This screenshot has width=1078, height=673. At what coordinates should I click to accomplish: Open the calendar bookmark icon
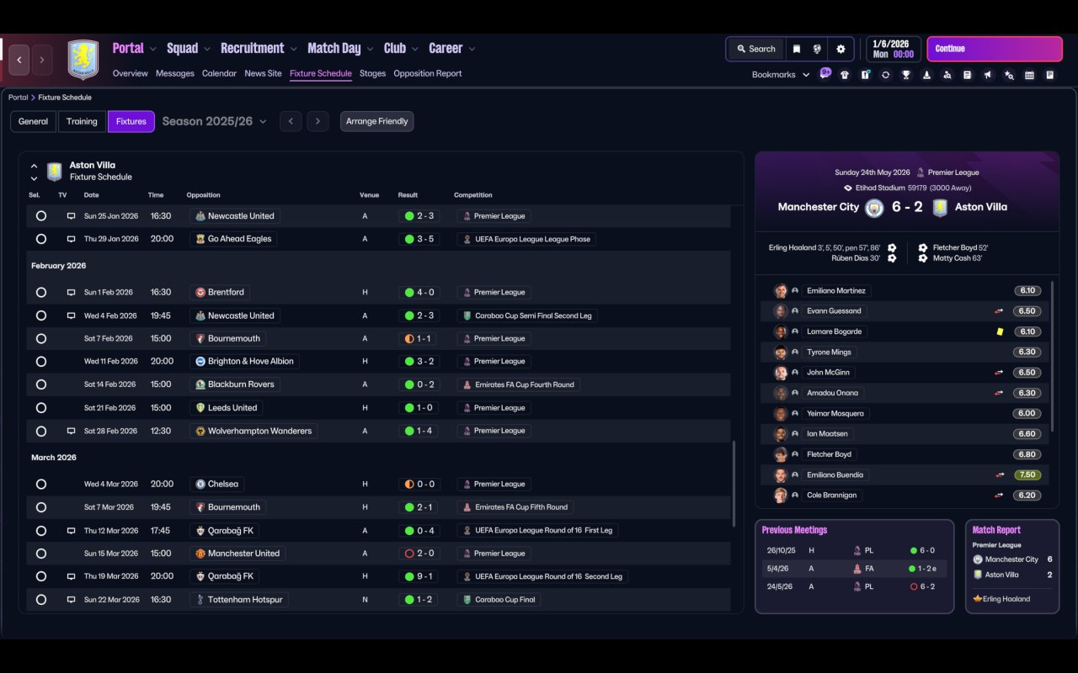pyautogui.click(x=1029, y=75)
